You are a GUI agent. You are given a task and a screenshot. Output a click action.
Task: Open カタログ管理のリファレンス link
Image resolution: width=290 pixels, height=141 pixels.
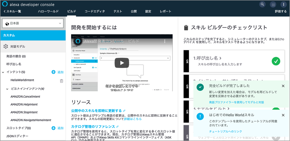[x=93, y=127]
